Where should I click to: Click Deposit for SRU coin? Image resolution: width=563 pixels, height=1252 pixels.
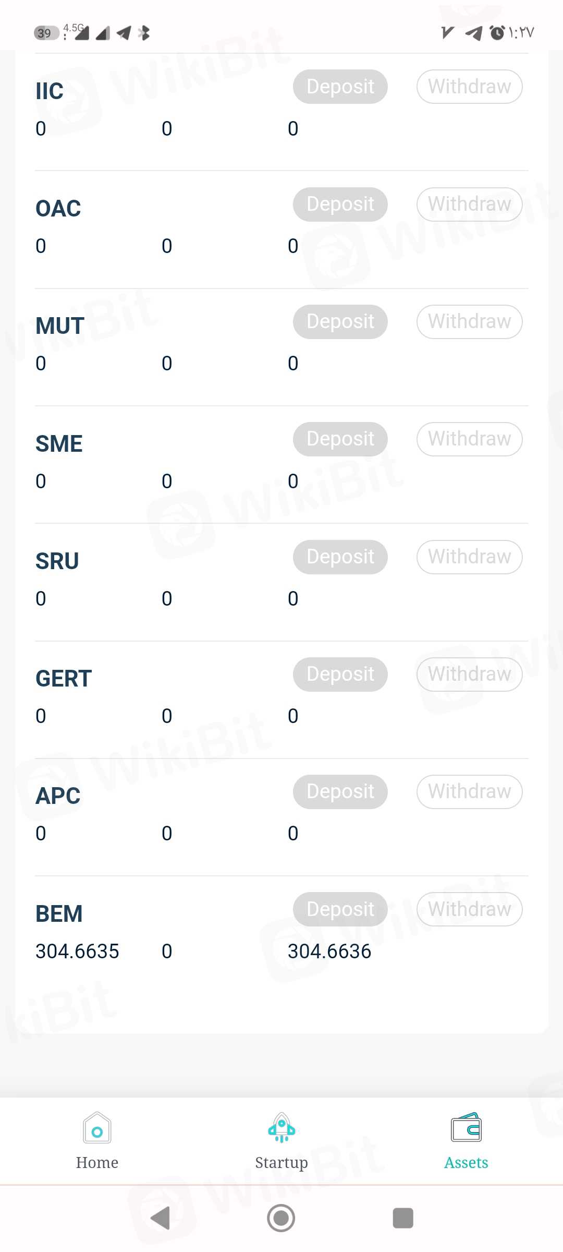click(x=340, y=557)
